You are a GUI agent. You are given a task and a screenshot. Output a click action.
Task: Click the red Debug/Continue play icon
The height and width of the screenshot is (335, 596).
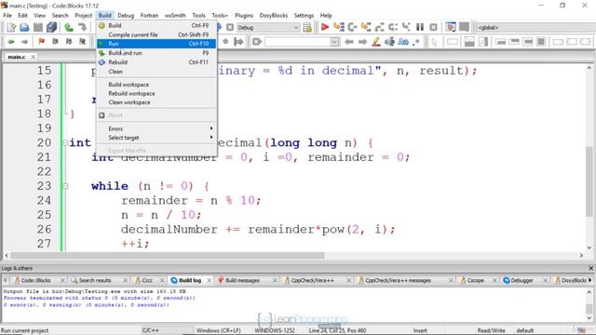click(325, 27)
